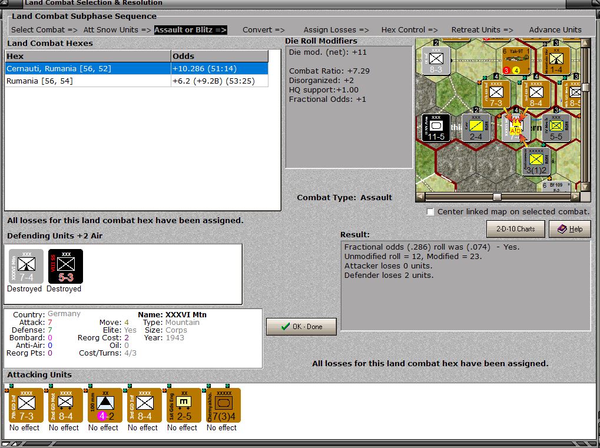The image size is (600, 448).
Task: Click map scroll down arrow
Action: [x=585, y=187]
